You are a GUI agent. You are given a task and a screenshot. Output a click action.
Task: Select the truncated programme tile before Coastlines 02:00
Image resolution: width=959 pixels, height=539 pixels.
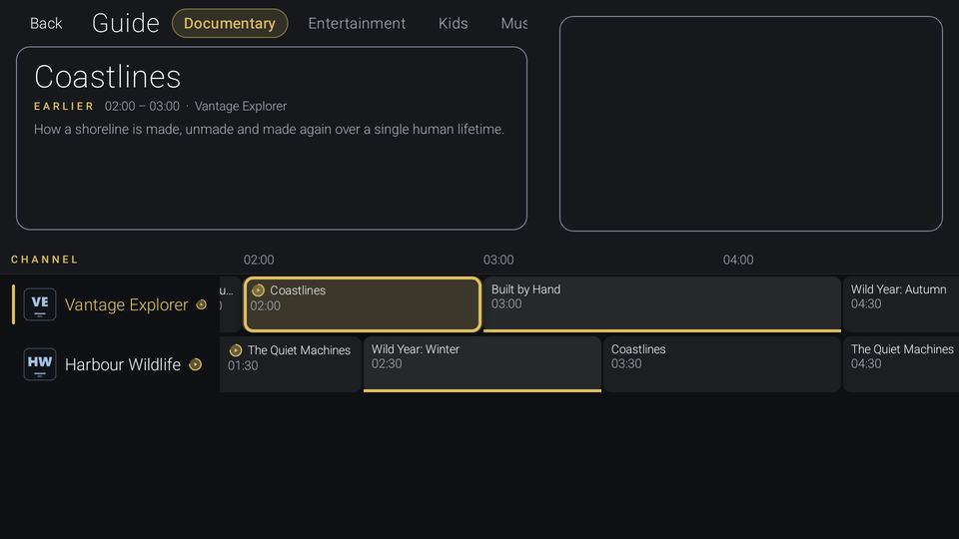230,304
